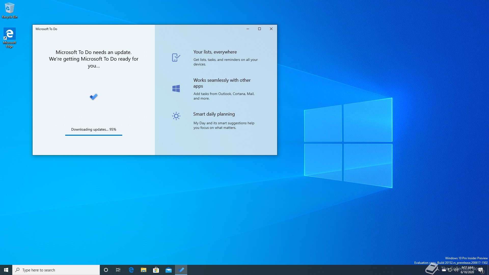
Task: Open File Explorer from the taskbar
Action: click(144, 270)
